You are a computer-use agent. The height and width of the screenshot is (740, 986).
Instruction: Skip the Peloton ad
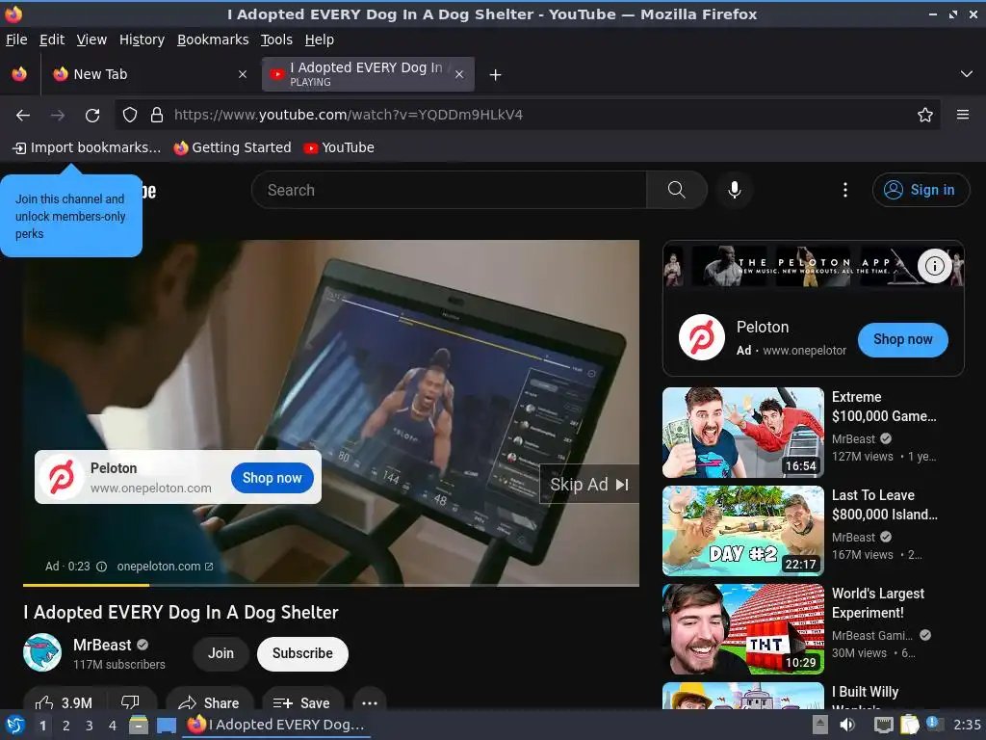click(589, 484)
